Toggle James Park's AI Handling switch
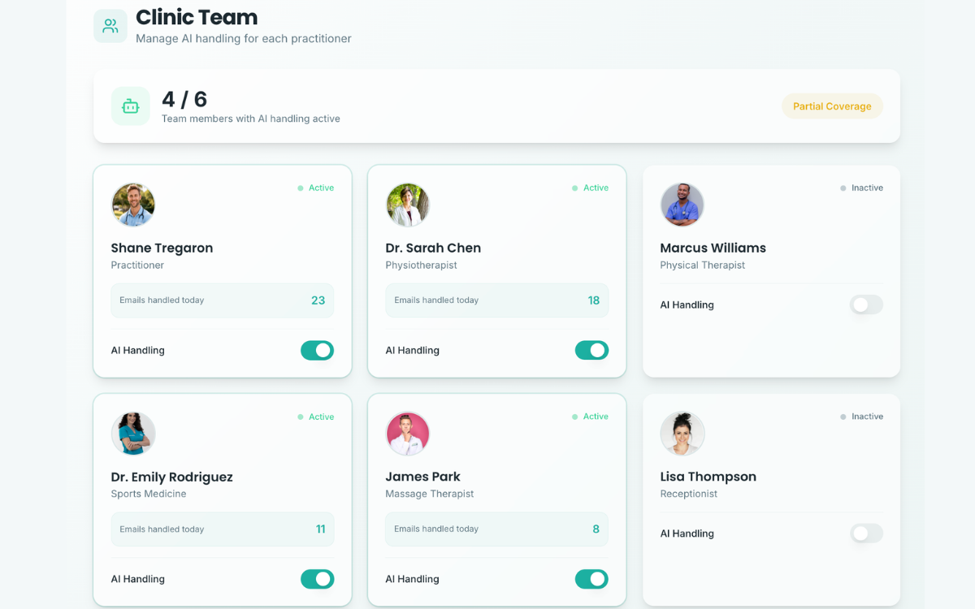The image size is (975, 609). [591, 579]
